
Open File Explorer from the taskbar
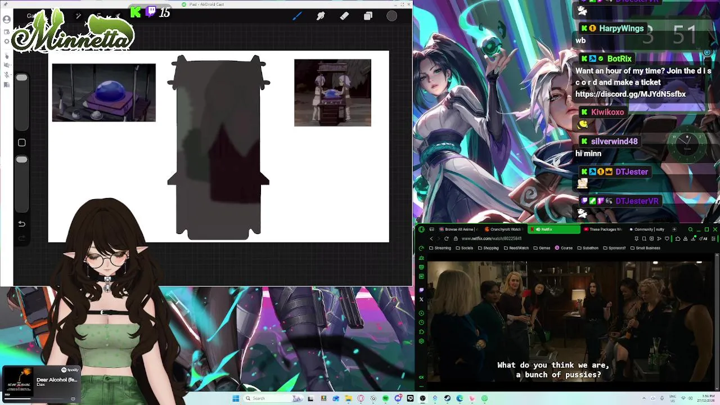pos(349,398)
